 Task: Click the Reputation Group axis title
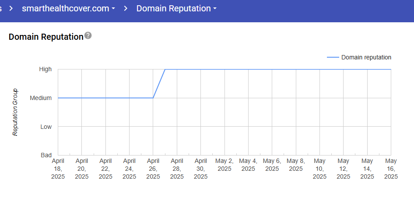pyautogui.click(x=15, y=112)
